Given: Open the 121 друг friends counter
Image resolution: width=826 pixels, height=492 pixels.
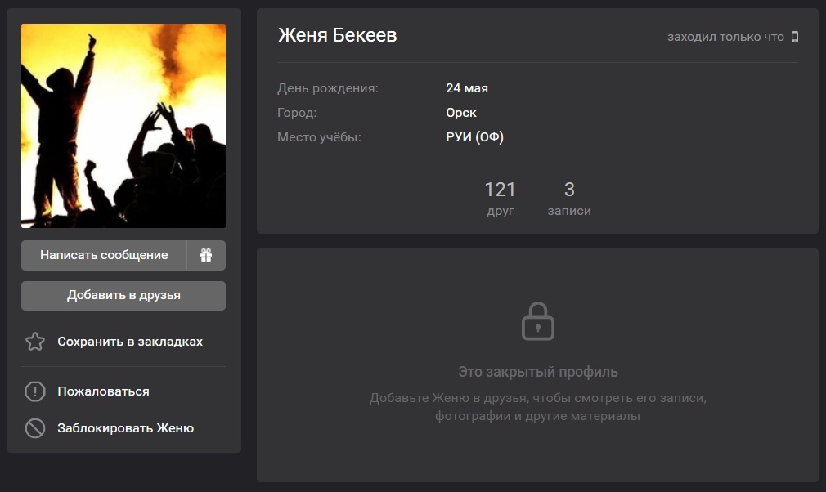Looking at the screenshot, I should (x=500, y=199).
